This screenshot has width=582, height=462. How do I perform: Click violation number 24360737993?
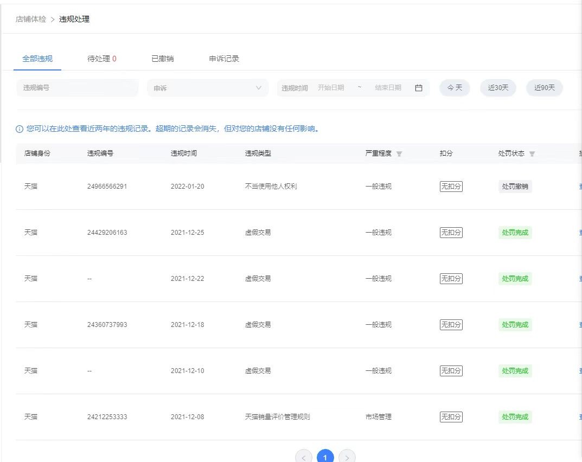point(107,325)
